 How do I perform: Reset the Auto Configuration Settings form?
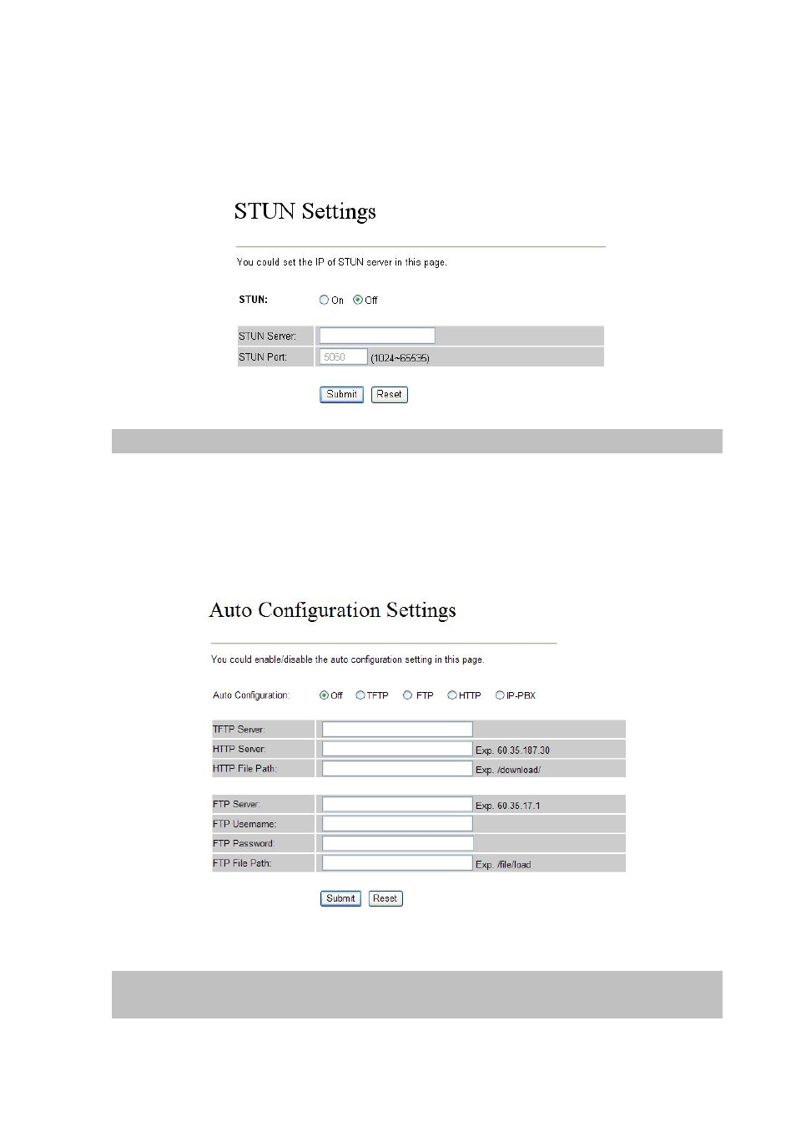pos(385,898)
